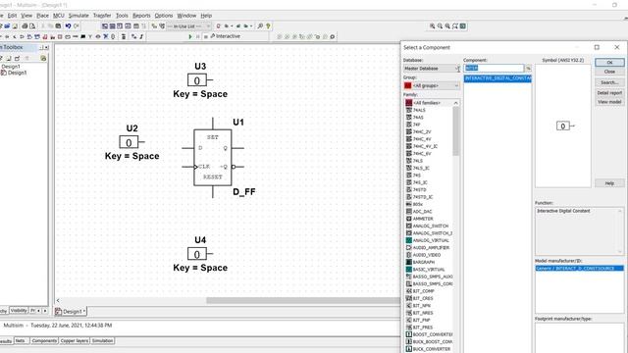Click the Print icon in toolbar
Viewport: 628px width, 353px height.
pos(25,26)
